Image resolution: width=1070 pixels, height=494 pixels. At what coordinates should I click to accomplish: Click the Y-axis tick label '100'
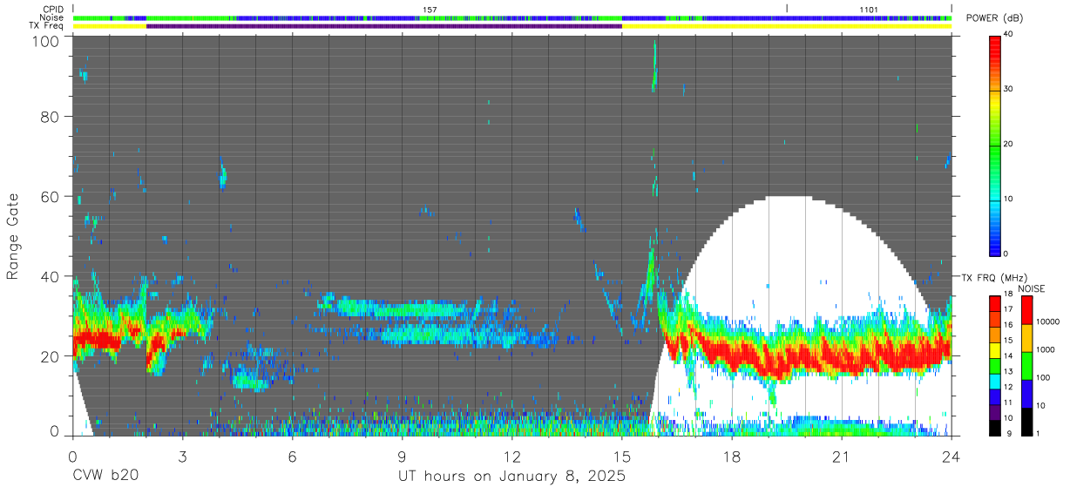(x=44, y=41)
